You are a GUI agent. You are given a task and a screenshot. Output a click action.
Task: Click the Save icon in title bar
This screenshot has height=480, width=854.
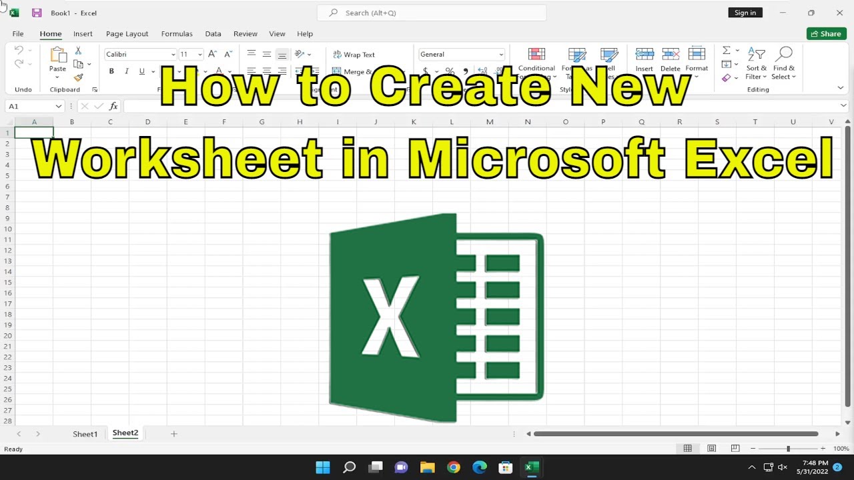point(37,13)
